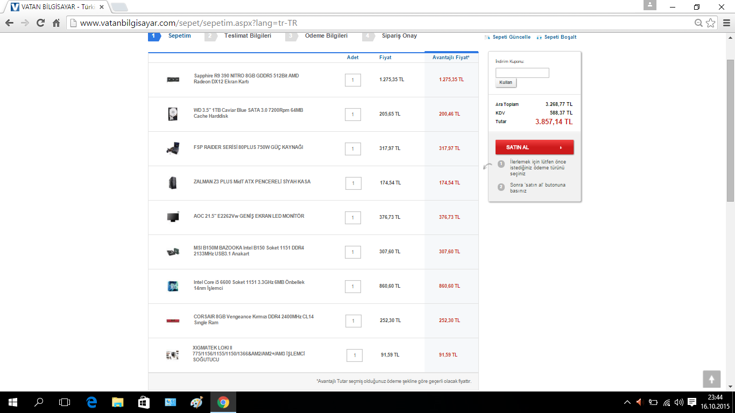Click quantity box for WD Caviar Blue
The width and height of the screenshot is (735, 413).
353,114
